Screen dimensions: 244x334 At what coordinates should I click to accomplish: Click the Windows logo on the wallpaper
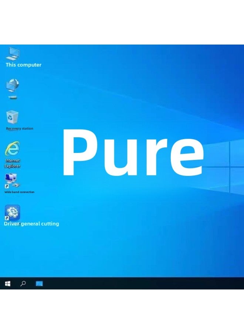pyautogui.click(x=226, y=167)
